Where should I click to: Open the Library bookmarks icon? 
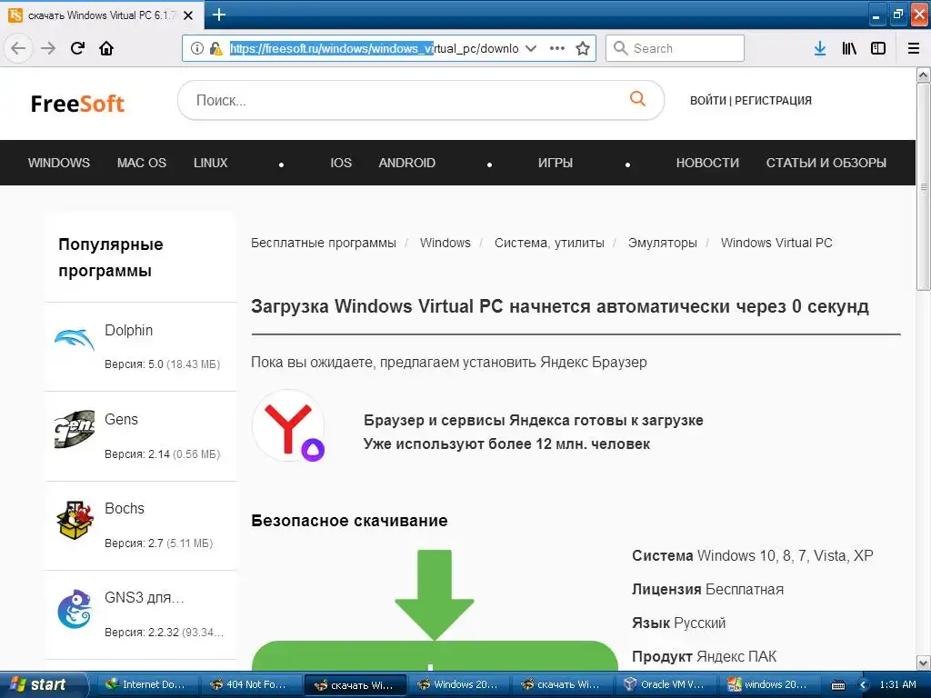pos(849,48)
